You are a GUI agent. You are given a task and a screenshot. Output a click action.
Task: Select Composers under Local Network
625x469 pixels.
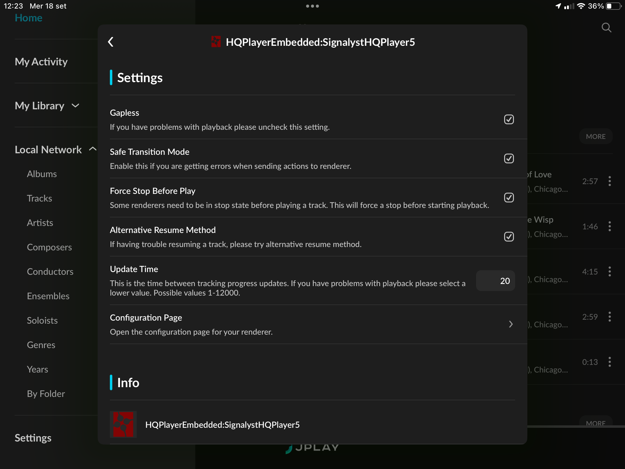pos(49,247)
